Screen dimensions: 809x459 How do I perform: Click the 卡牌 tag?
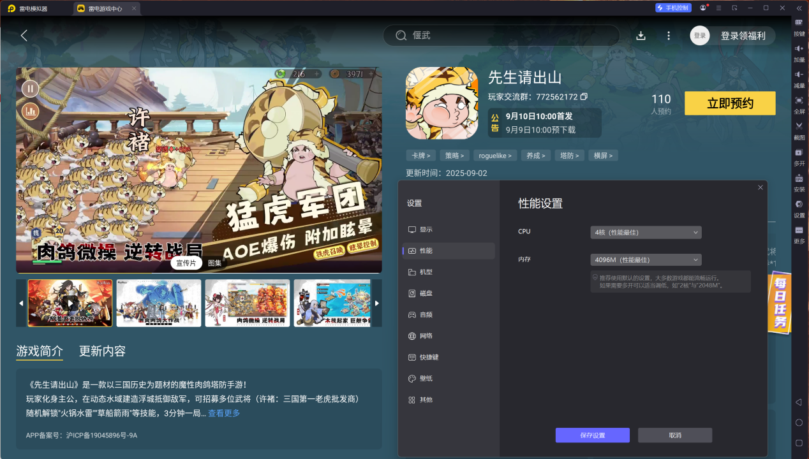click(x=421, y=156)
